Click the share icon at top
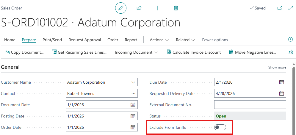The height and width of the screenshot is (135, 296). pyautogui.click(x=139, y=8)
